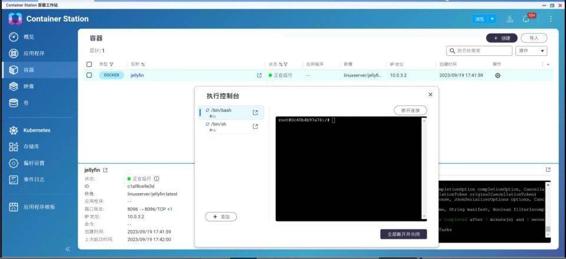Pop out the log panel
Viewport: 566px width, 259px height.
tap(548, 170)
